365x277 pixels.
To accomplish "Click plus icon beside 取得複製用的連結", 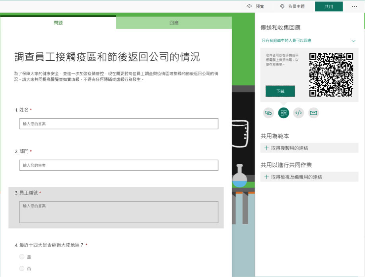I will pos(266,148).
